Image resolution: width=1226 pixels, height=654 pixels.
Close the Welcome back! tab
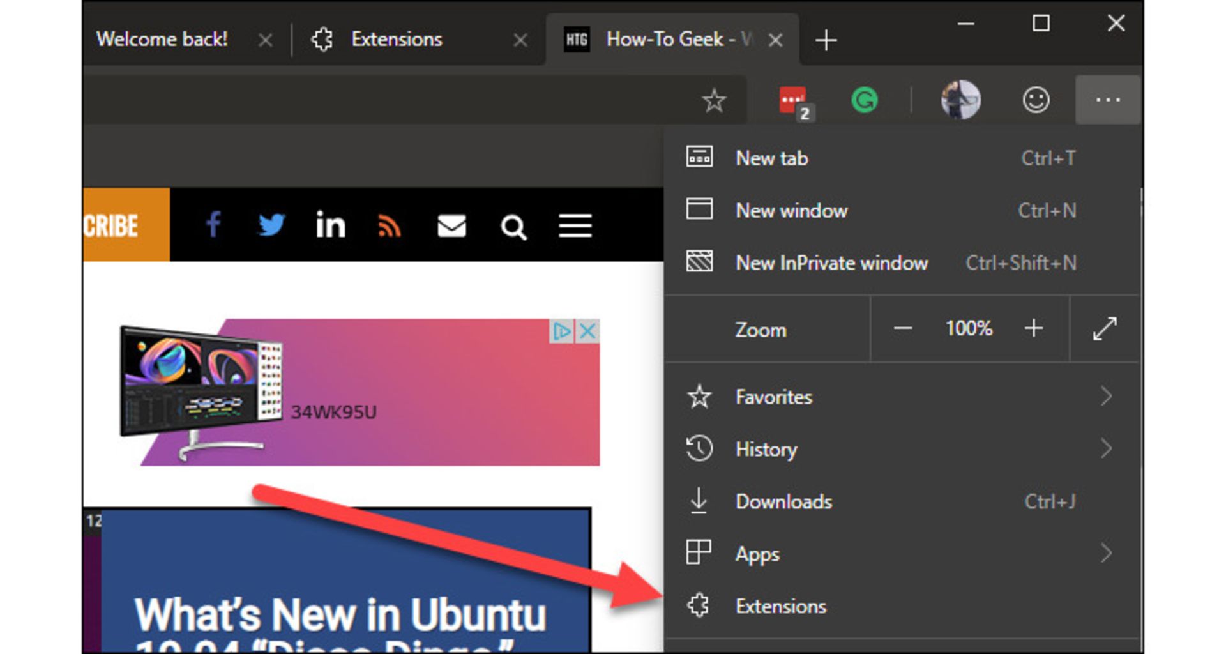pyautogui.click(x=265, y=40)
